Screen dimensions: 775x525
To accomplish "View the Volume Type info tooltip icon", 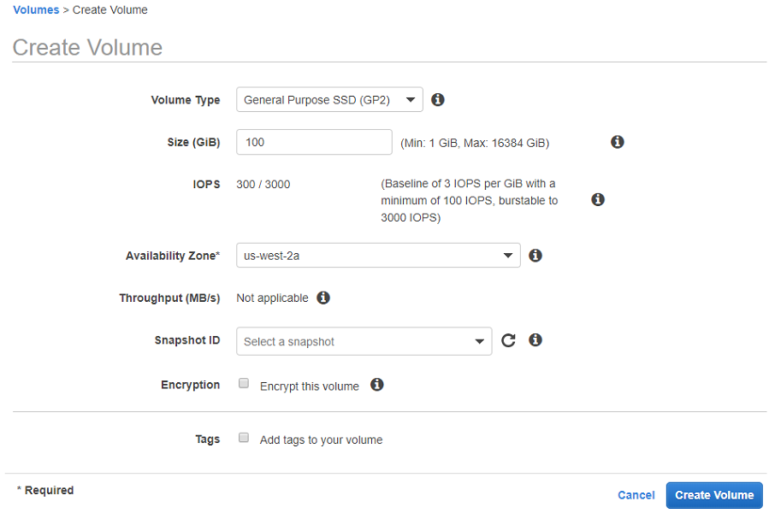I will (x=437, y=99).
